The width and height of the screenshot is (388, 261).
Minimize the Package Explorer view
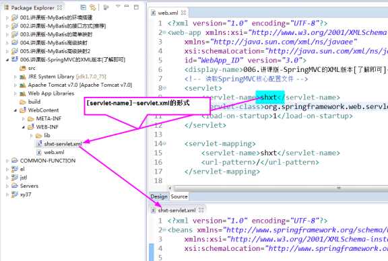pyautogui.click(x=127, y=6)
